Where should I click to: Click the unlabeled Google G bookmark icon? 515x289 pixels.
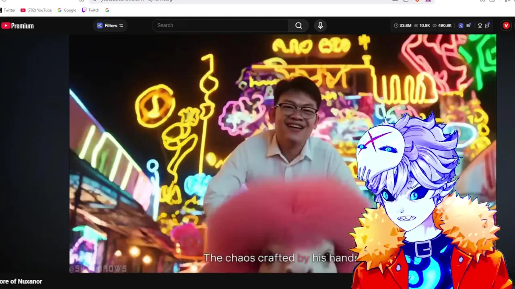click(107, 10)
